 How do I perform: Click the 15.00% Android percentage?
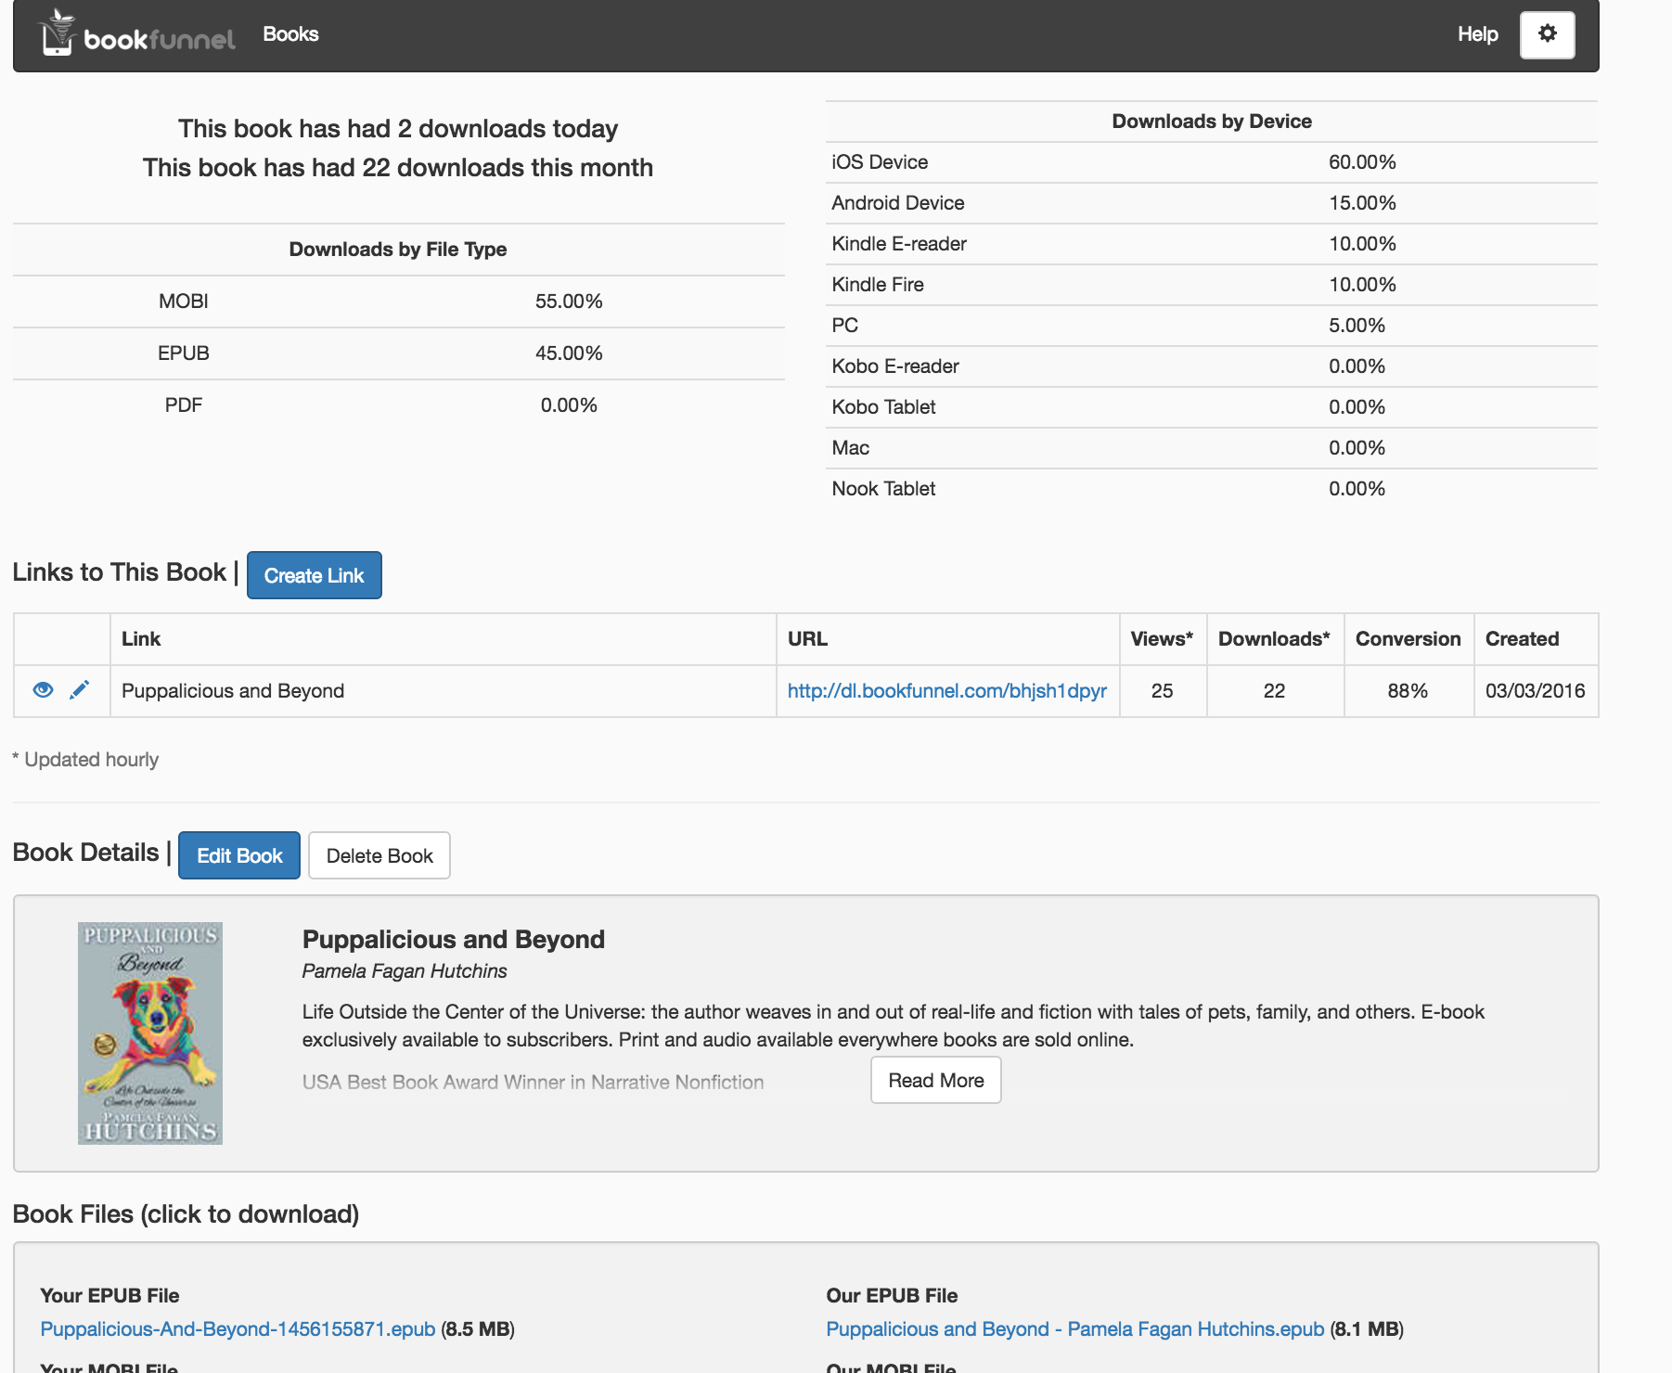pos(1362,203)
